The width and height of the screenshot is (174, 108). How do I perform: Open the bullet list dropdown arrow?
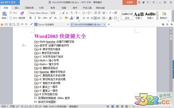click(x=86, y=13)
